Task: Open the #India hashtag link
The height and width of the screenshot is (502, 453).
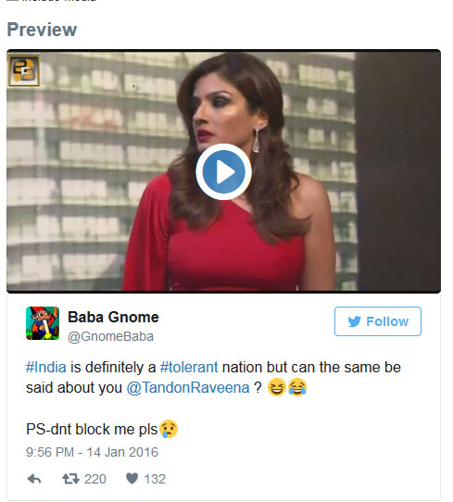Action: coord(46,367)
